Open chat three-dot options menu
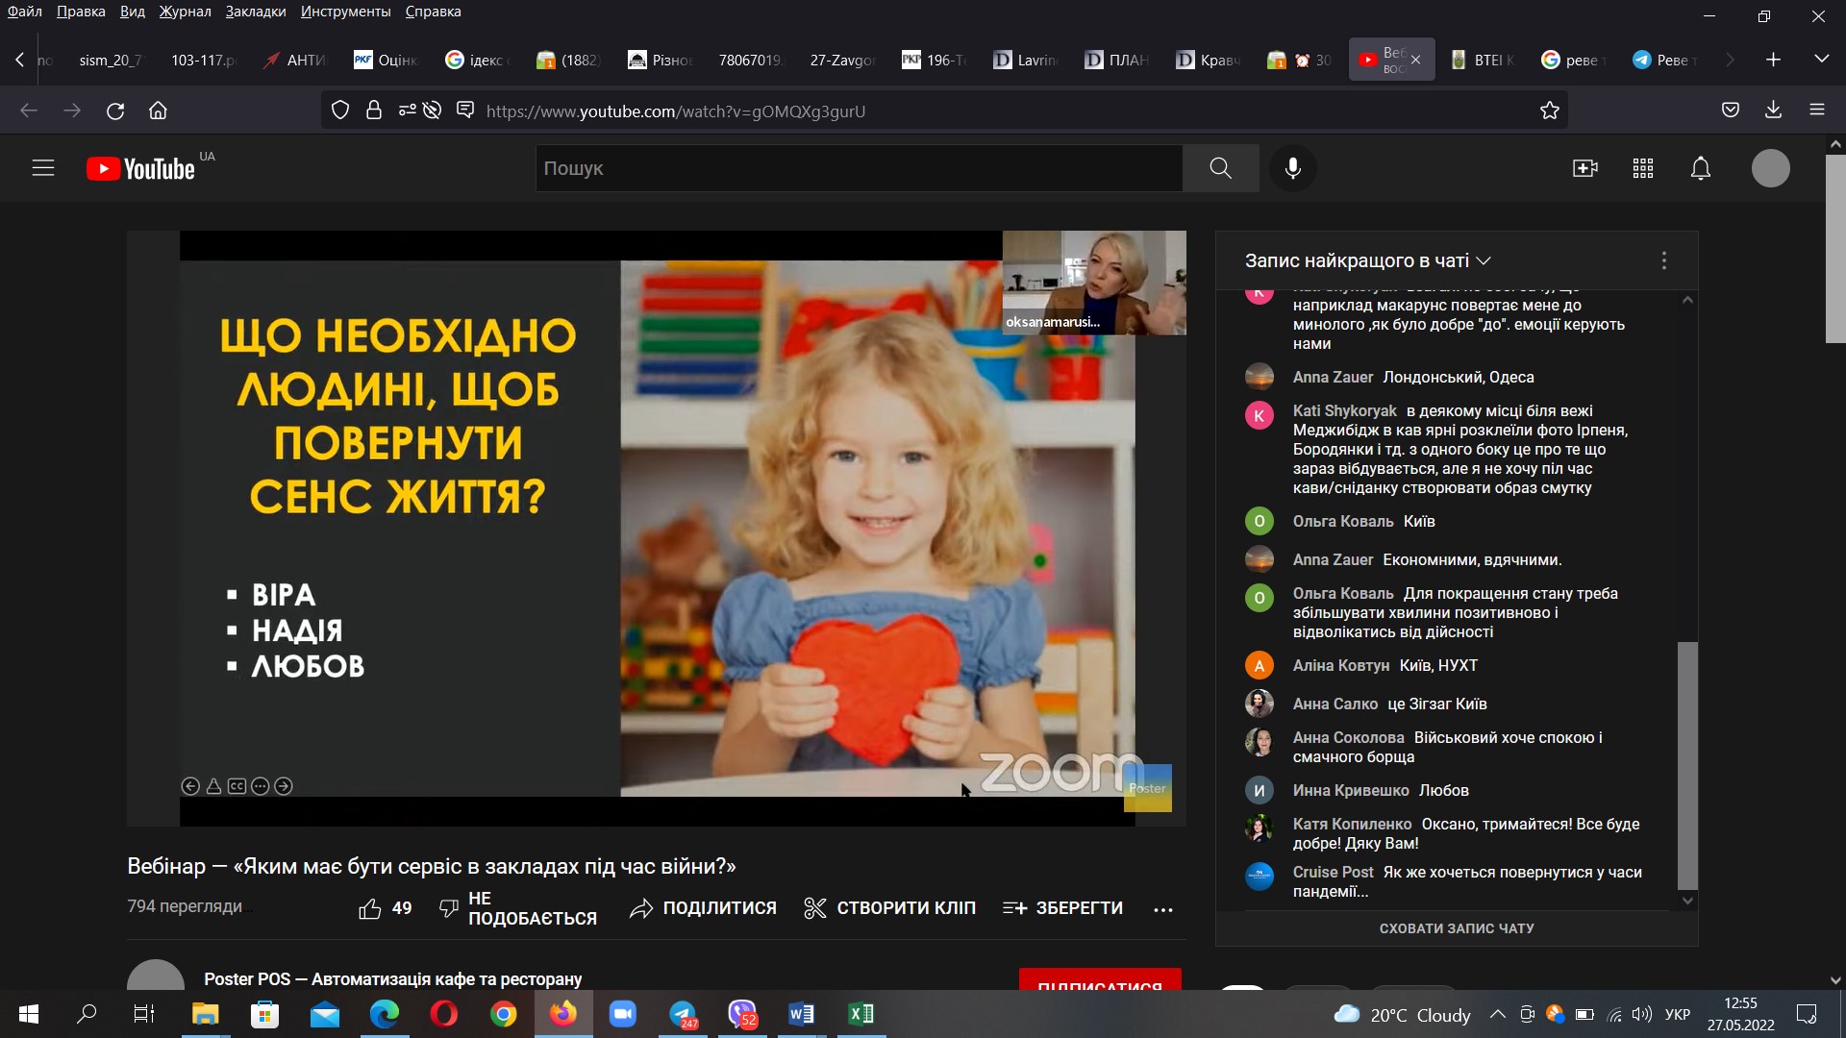1846x1038 pixels. [x=1663, y=260]
